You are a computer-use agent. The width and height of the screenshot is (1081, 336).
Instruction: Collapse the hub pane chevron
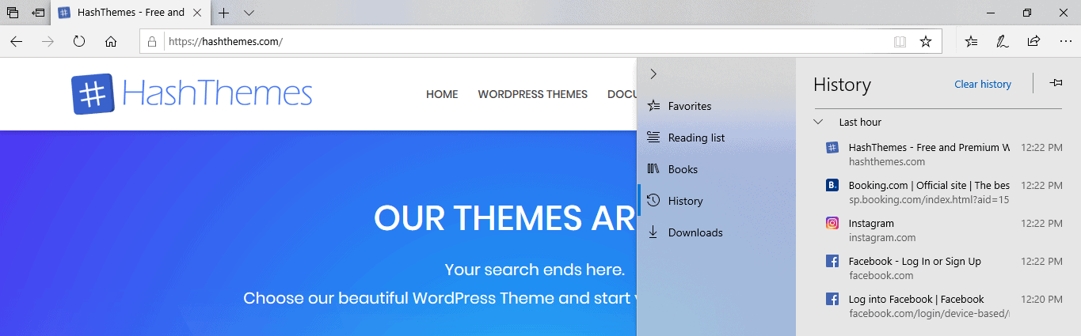pos(653,74)
